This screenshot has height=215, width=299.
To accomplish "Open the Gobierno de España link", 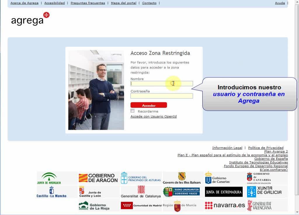I will pos(271,159).
